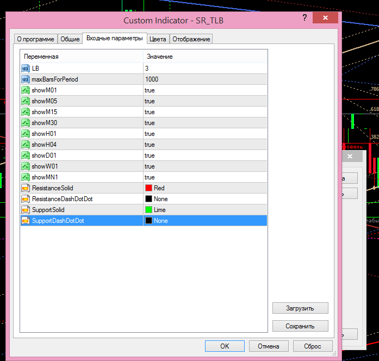This screenshot has height=361, width=379.
Task: Click the Red color name text
Action: tap(159, 188)
